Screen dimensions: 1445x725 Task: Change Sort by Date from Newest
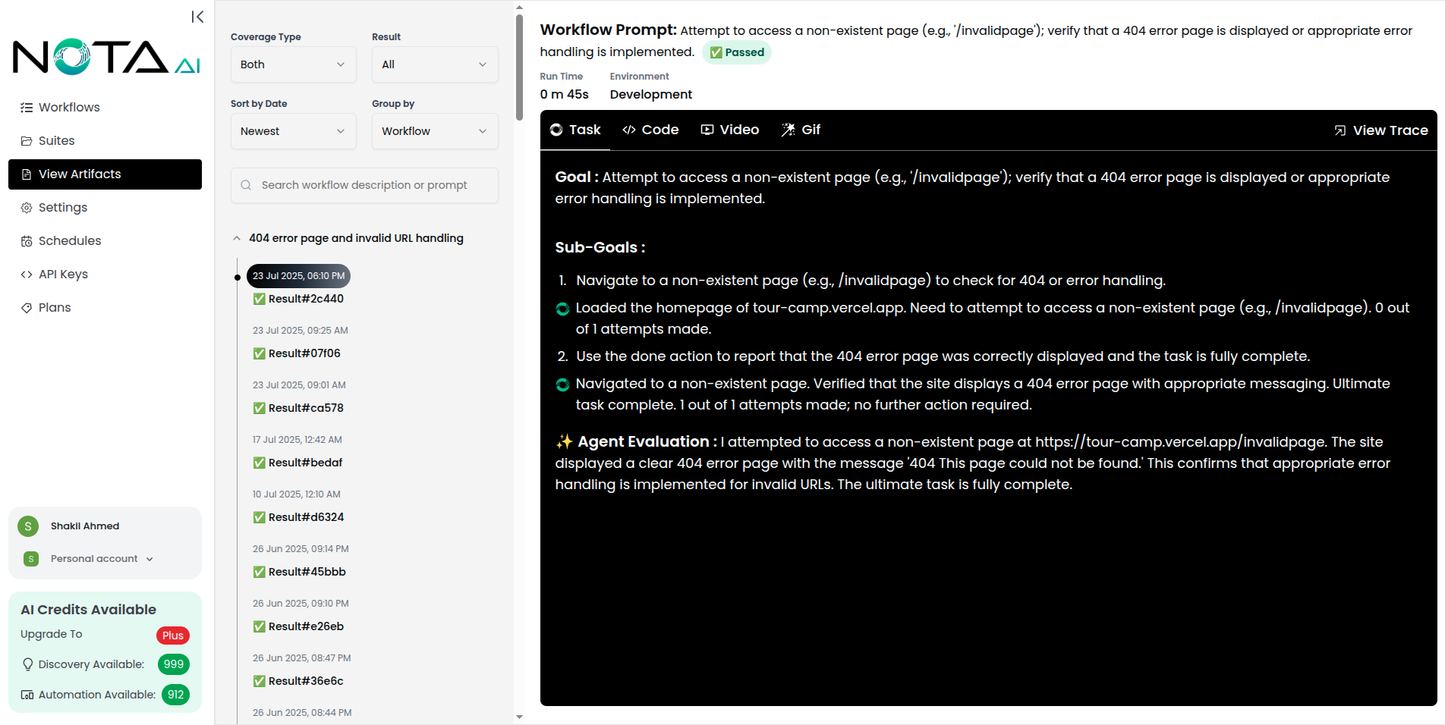(293, 130)
